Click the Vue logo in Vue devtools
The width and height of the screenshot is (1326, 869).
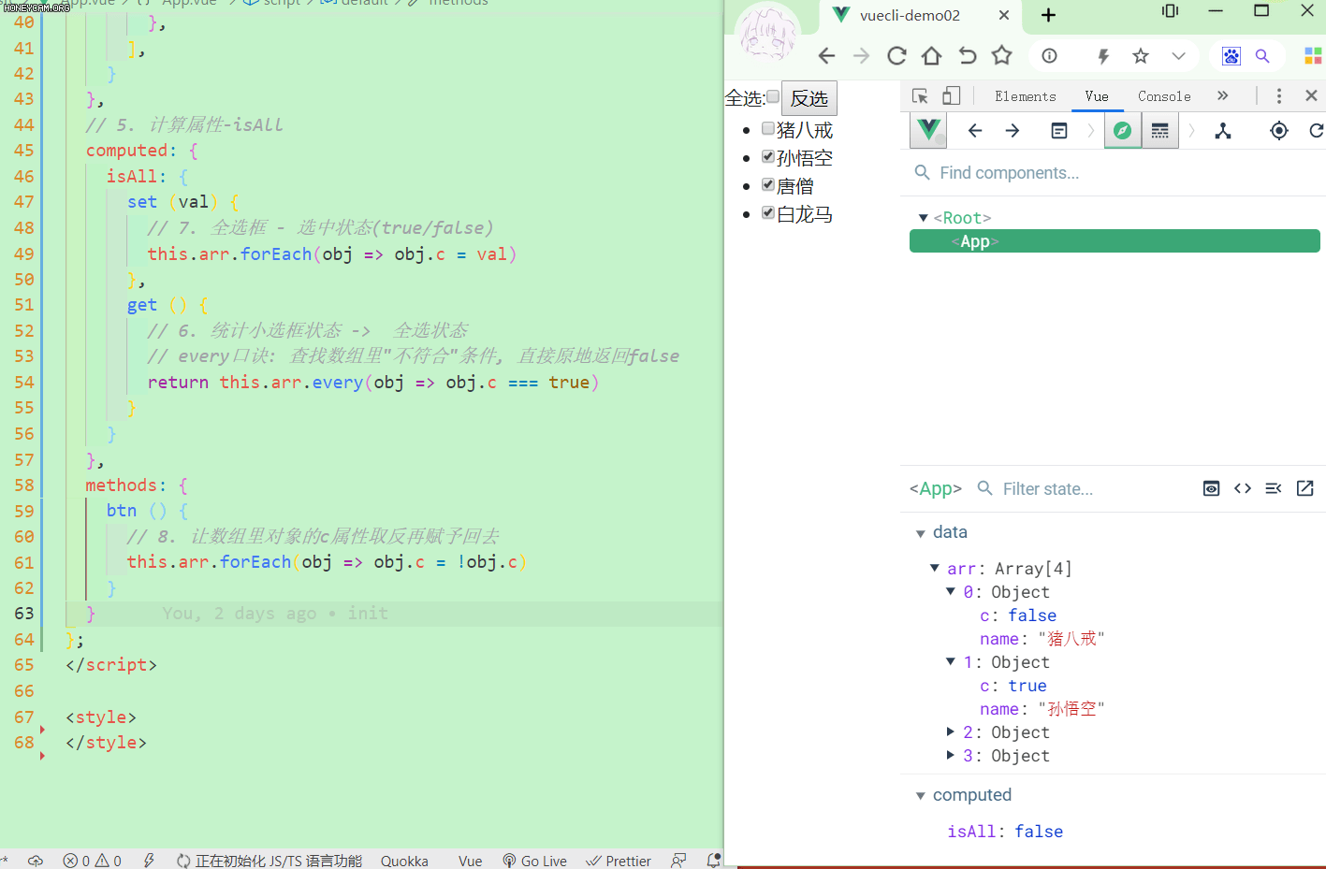929,131
